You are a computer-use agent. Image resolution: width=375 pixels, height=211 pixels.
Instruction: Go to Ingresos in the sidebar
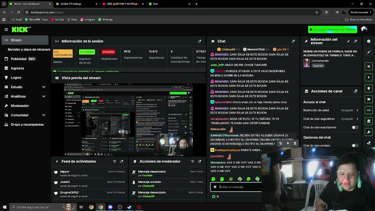(25, 68)
